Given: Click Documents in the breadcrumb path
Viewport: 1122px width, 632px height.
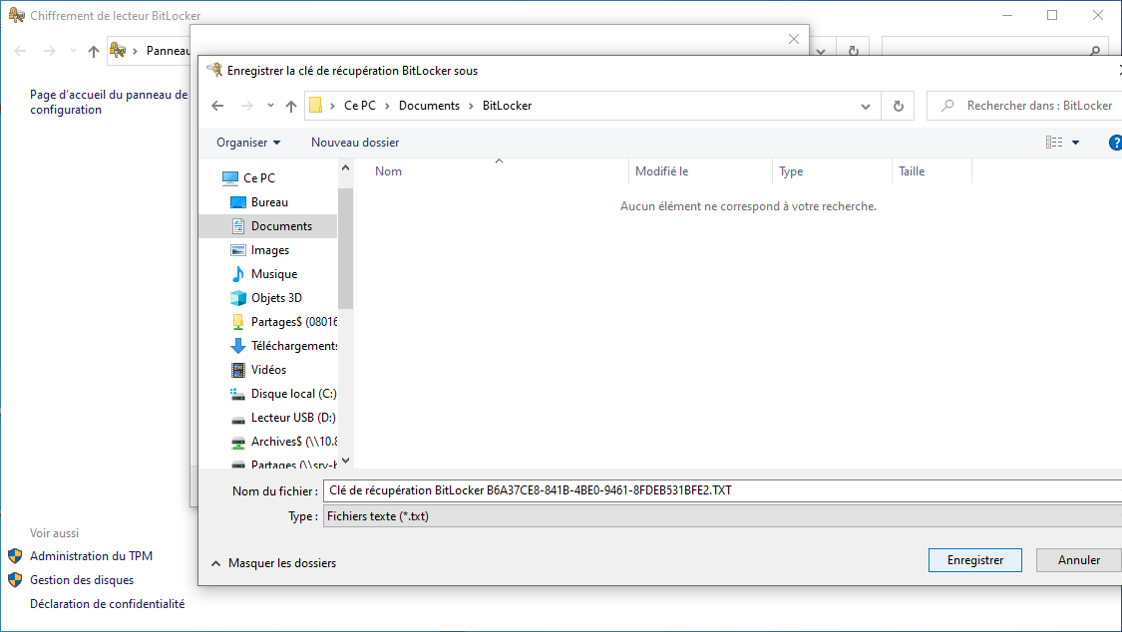Looking at the screenshot, I should click(429, 106).
